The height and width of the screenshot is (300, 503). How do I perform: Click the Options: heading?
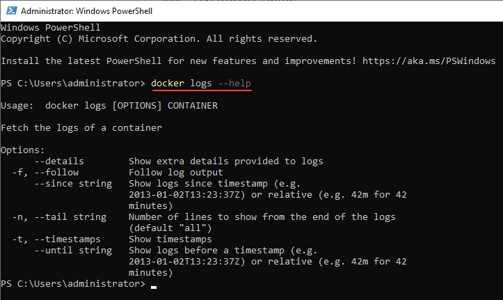(x=23, y=150)
